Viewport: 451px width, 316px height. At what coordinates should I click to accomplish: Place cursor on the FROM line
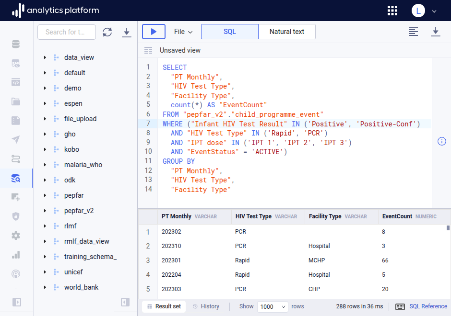click(243, 114)
